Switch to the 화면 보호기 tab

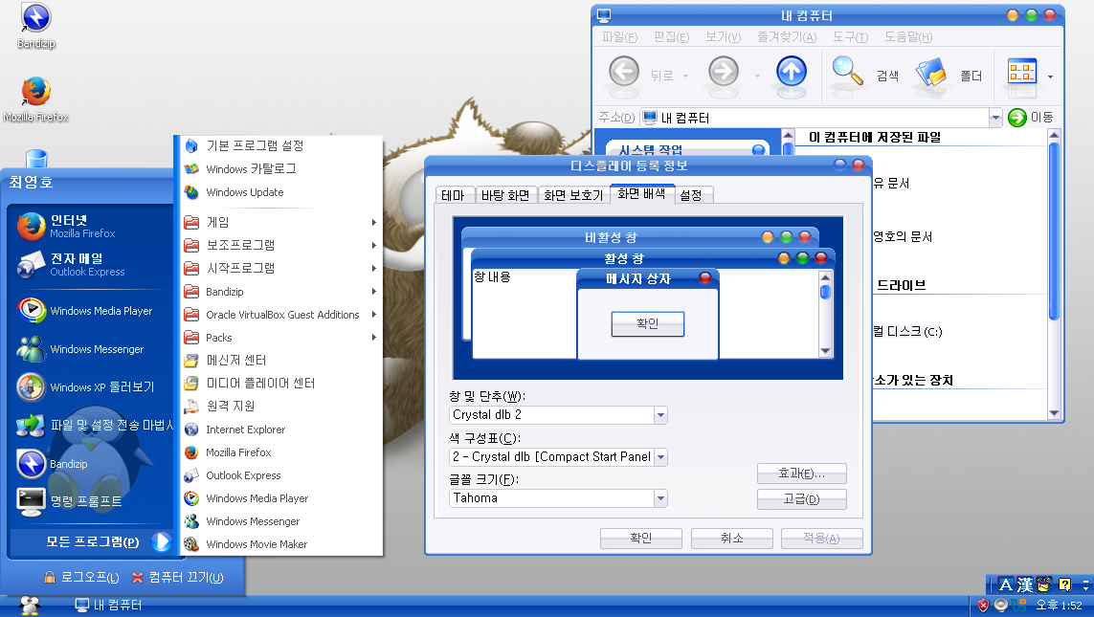pyautogui.click(x=573, y=195)
